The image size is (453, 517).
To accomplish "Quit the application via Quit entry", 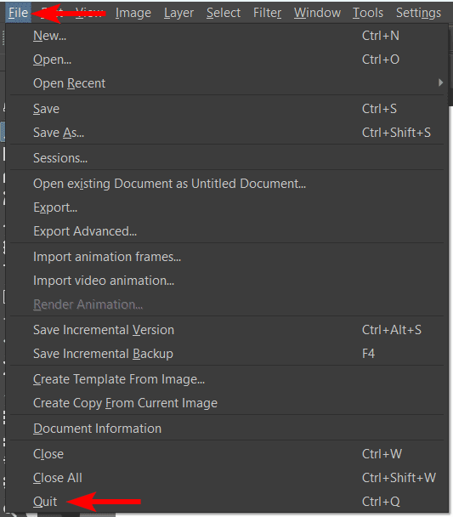I will point(227,502).
